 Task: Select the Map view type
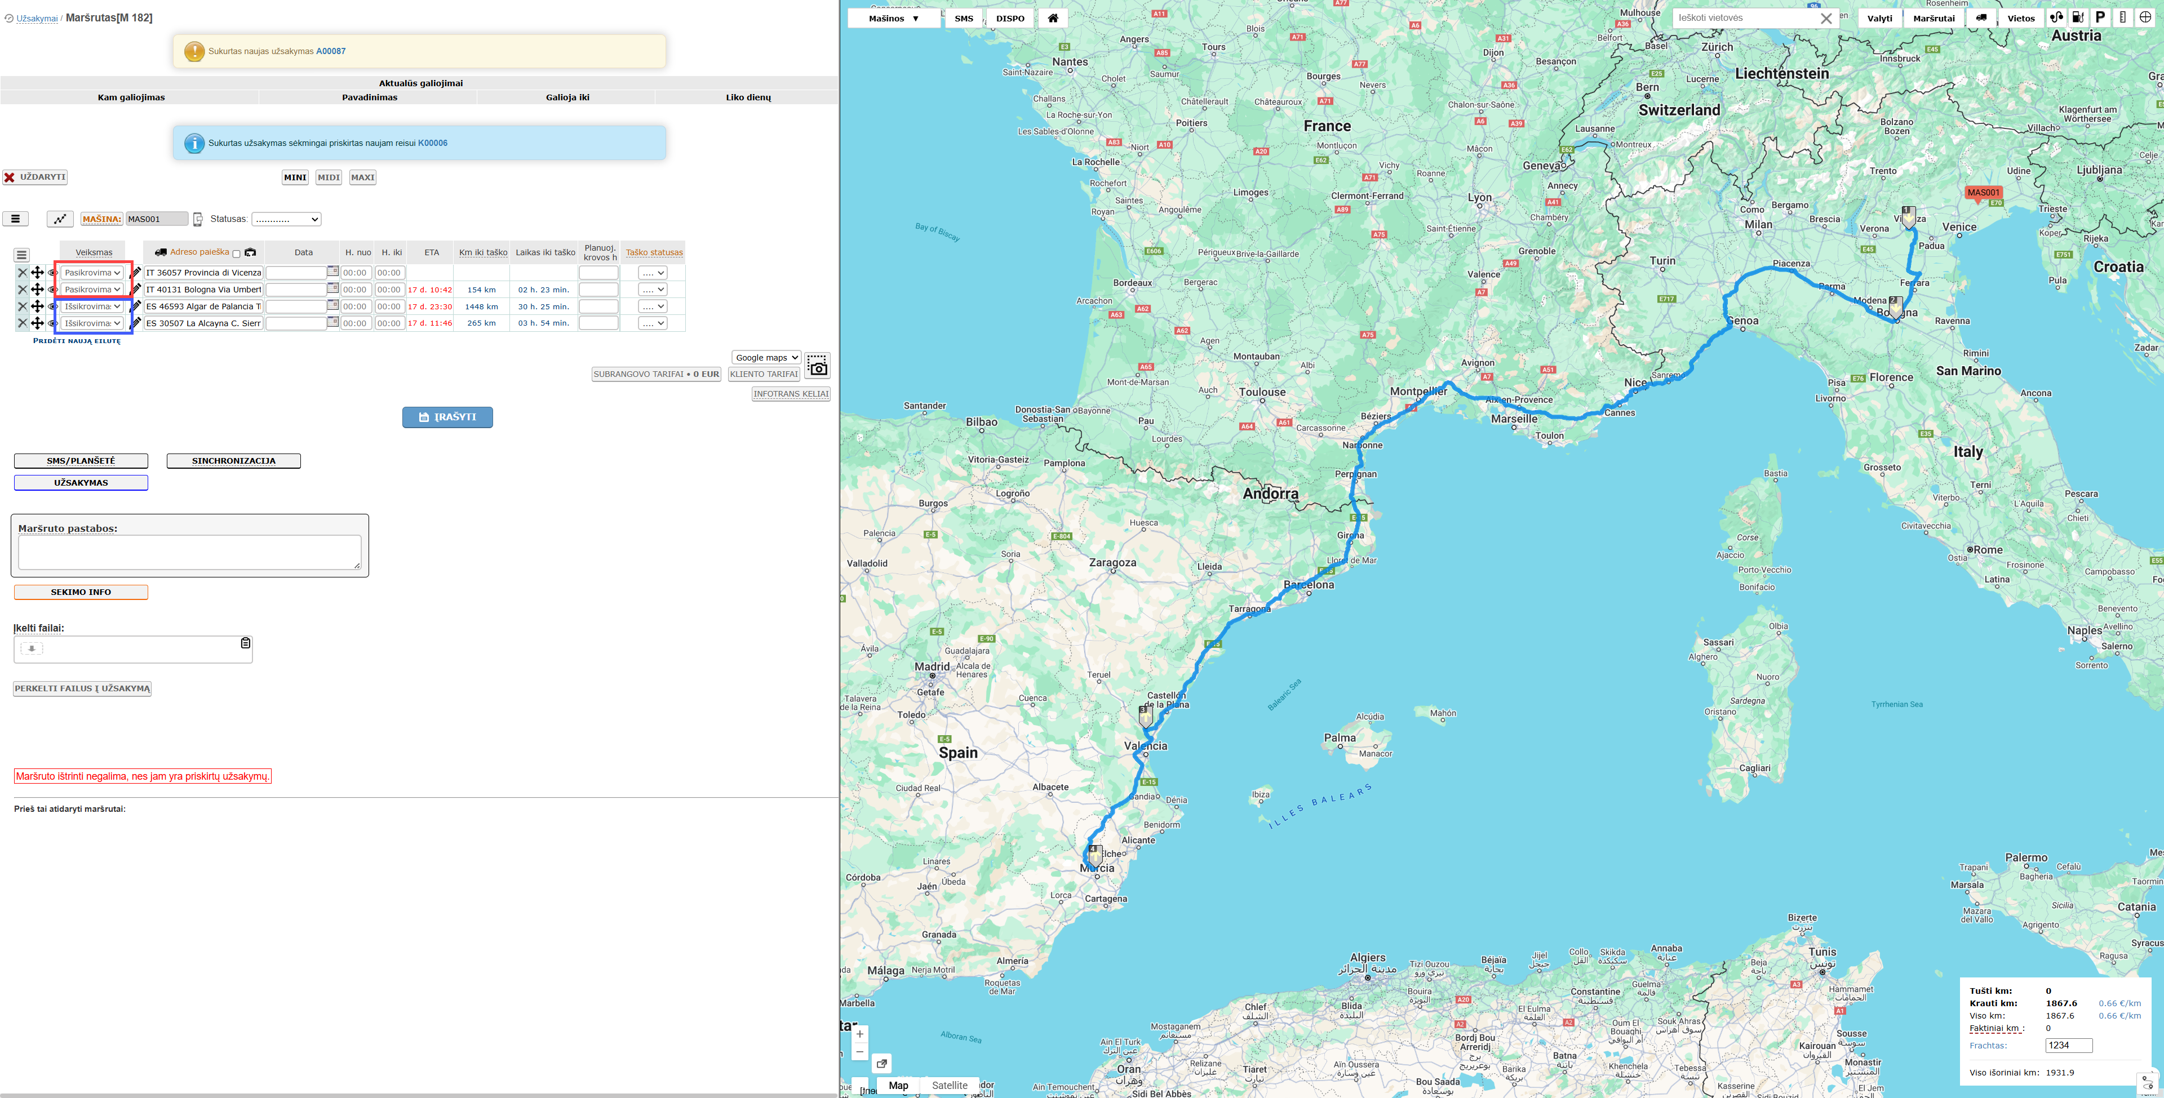click(898, 1086)
